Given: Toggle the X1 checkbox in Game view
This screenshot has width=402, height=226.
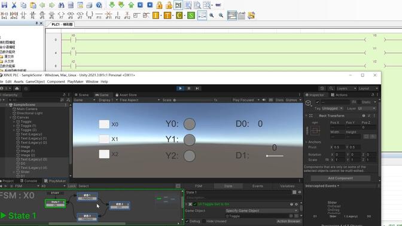Looking at the screenshot, I should coord(104,139).
